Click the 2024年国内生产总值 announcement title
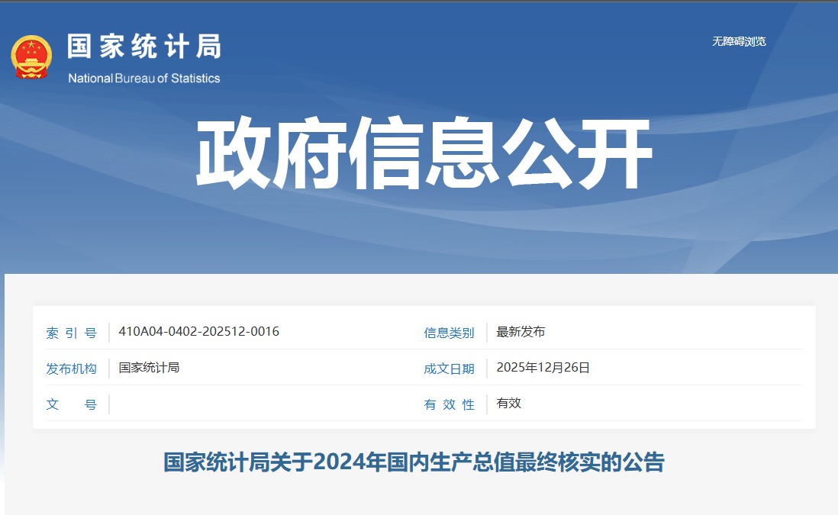838x515 pixels. click(414, 462)
